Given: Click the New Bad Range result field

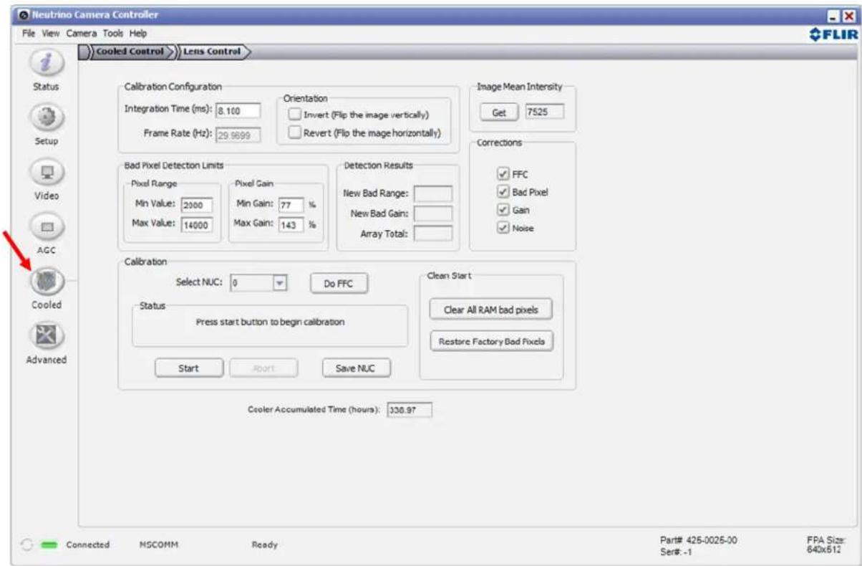Looking at the screenshot, I should click(433, 193).
